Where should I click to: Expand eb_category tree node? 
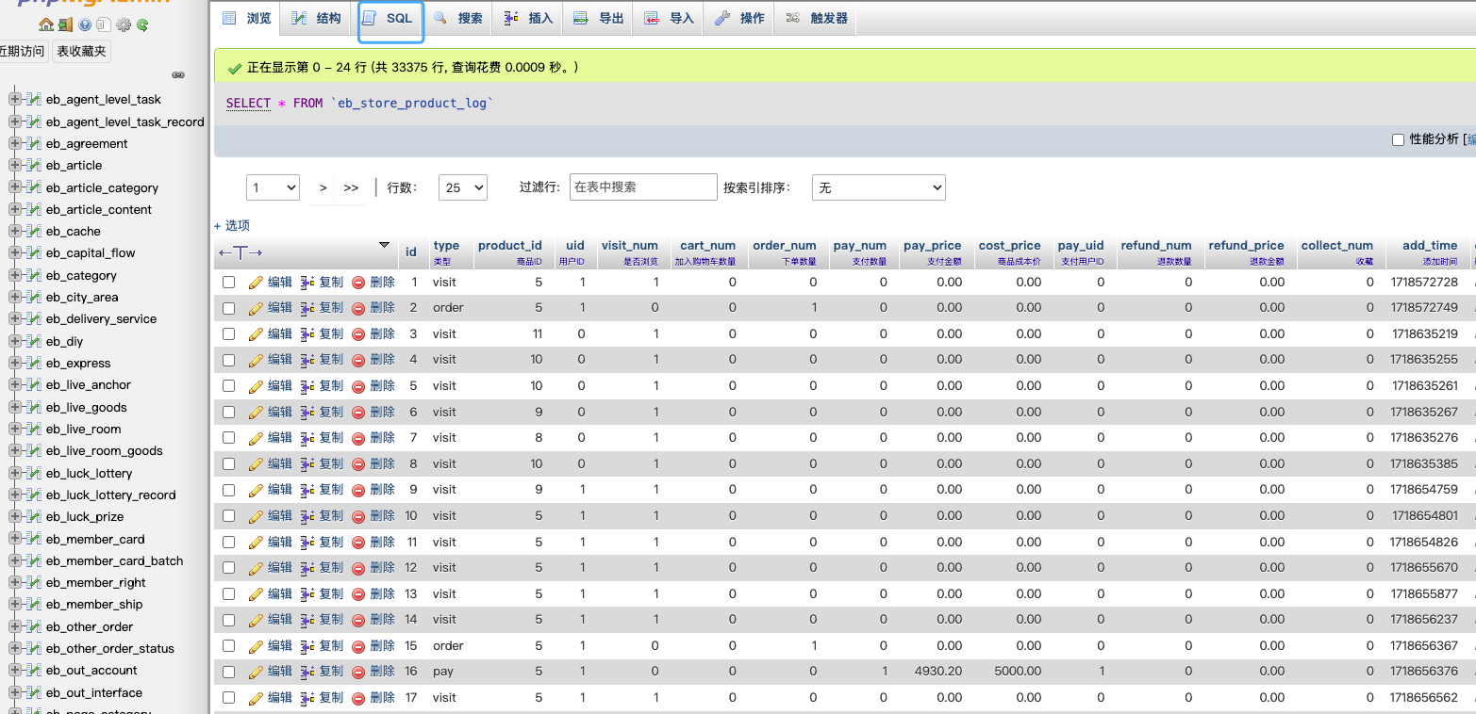[x=15, y=275]
